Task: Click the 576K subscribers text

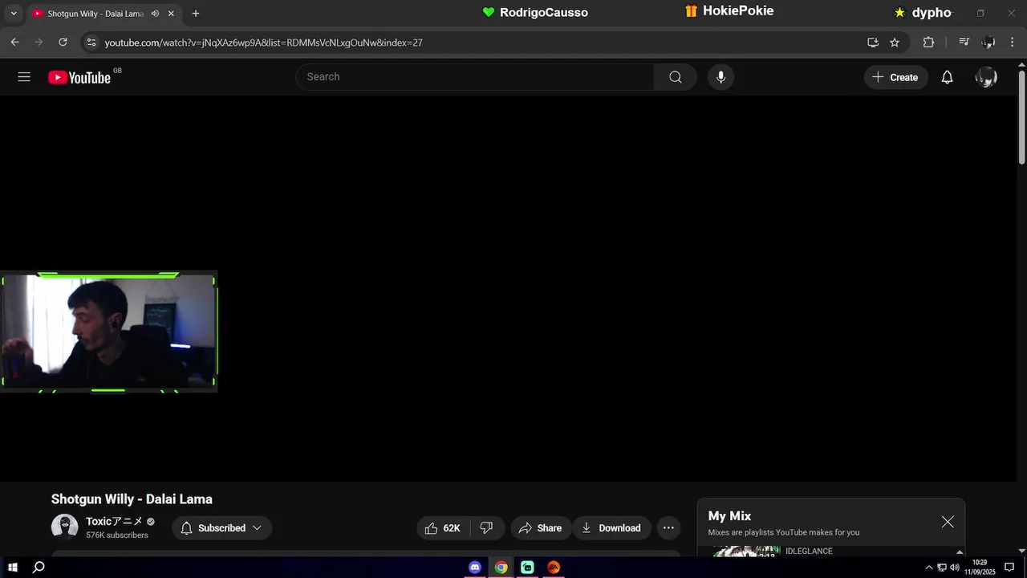Action: pyautogui.click(x=117, y=535)
